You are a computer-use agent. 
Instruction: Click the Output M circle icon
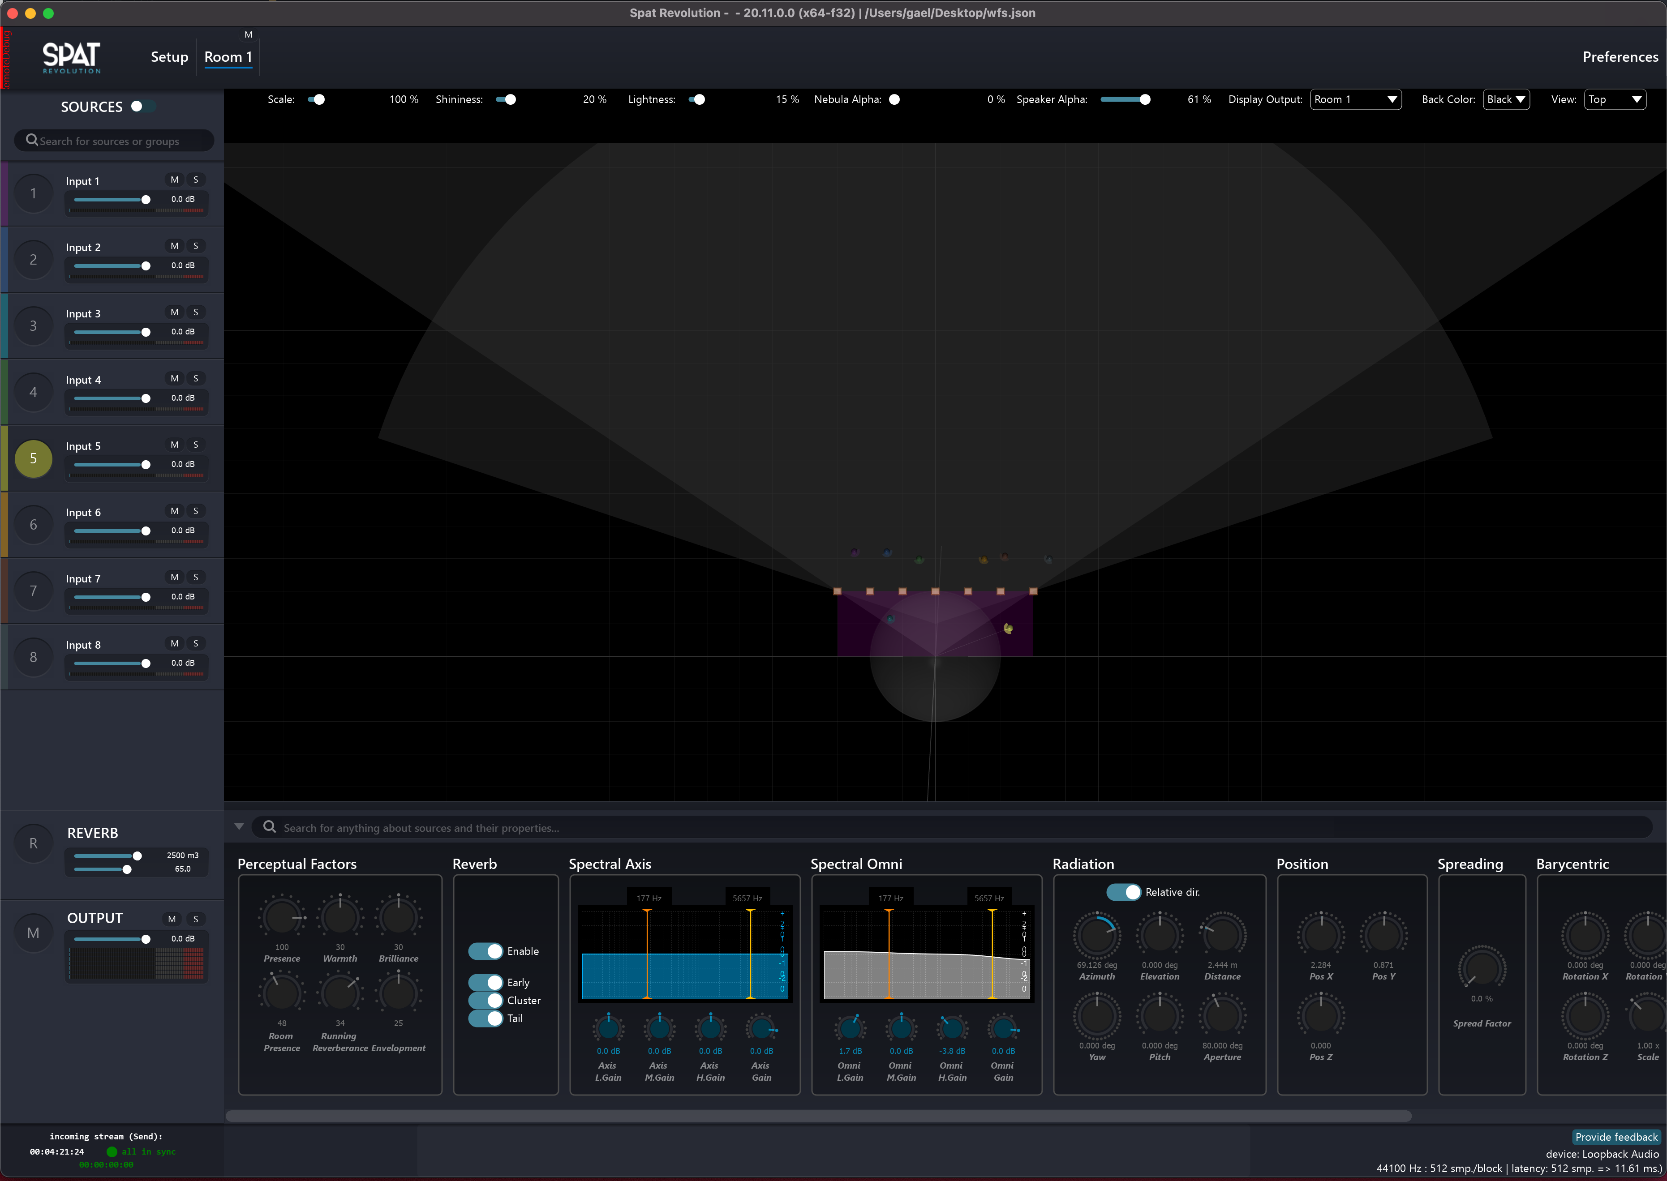point(34,933)
